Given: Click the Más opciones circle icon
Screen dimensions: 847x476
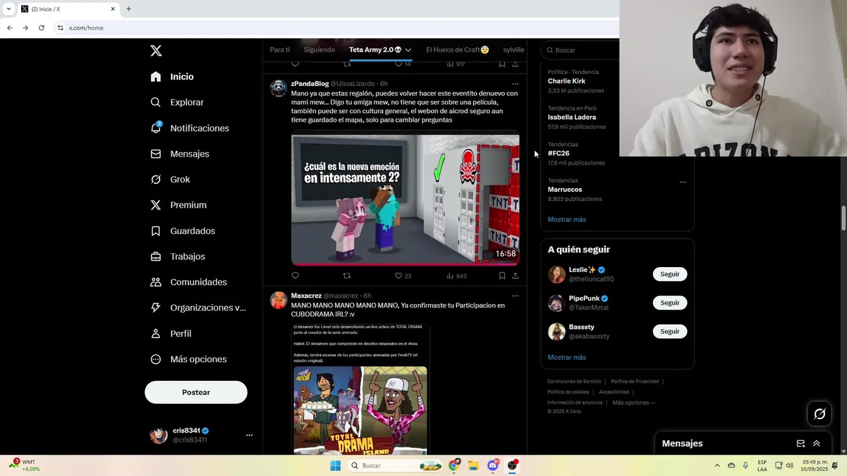Looking at the screenshot, I should coord(156,359).
